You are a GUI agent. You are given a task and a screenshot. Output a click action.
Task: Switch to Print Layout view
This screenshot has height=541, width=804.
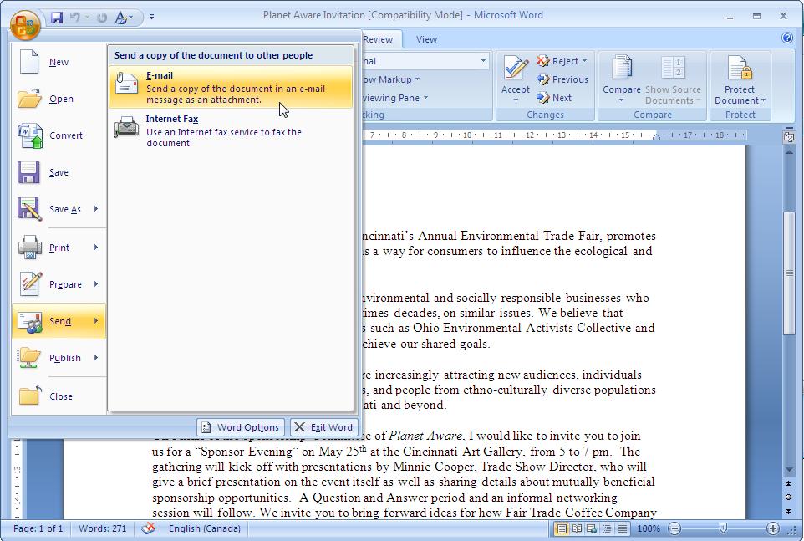[562, 528]
